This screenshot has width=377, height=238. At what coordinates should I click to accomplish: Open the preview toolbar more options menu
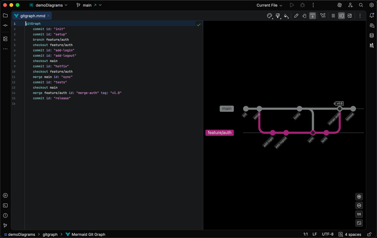[360, 16]
